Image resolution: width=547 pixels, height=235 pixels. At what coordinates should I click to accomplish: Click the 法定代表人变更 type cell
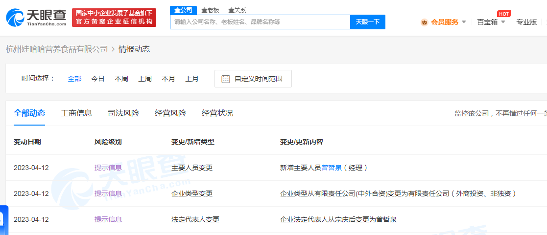(x=195, y=219)
